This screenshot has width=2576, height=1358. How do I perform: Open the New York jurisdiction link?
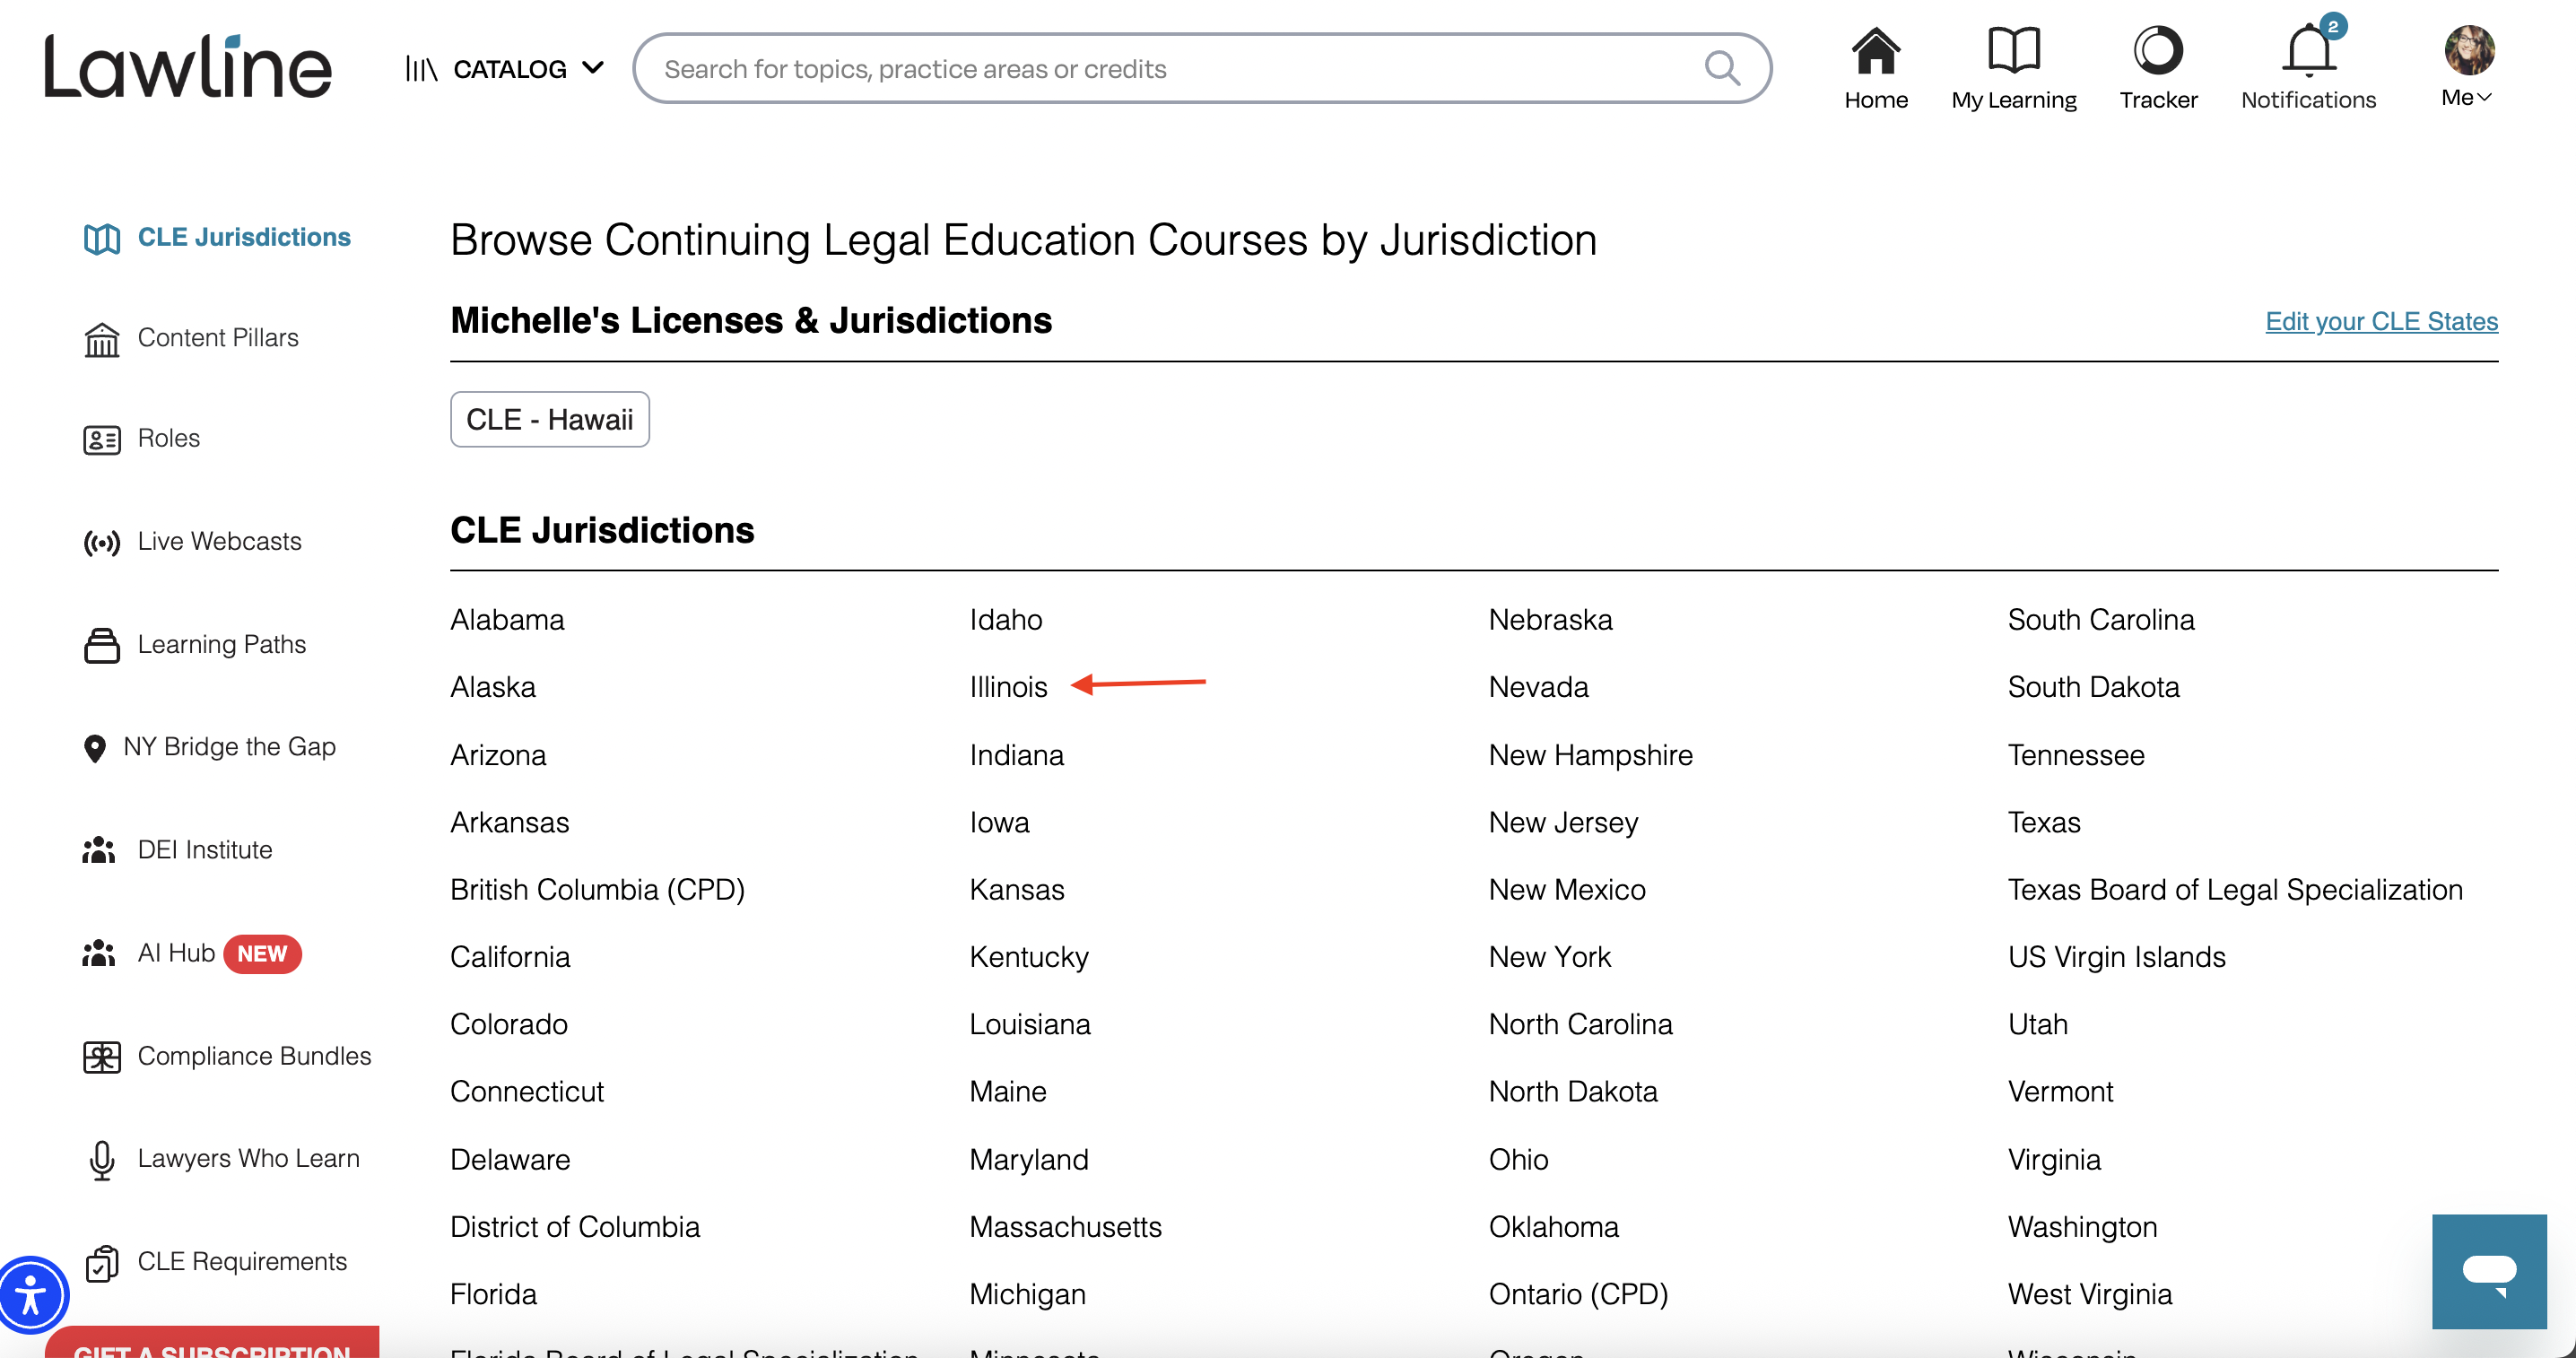1549,957
